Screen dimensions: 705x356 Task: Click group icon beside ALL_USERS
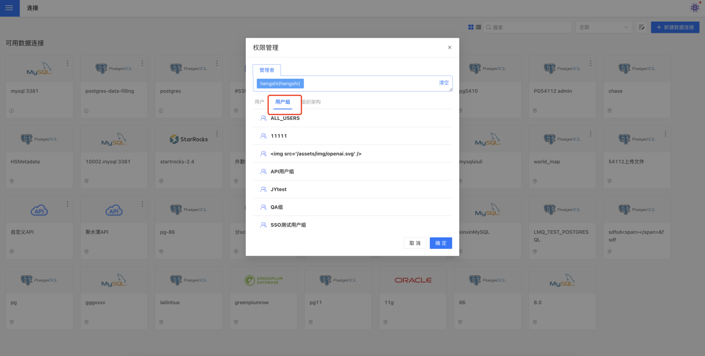(263, 118)
